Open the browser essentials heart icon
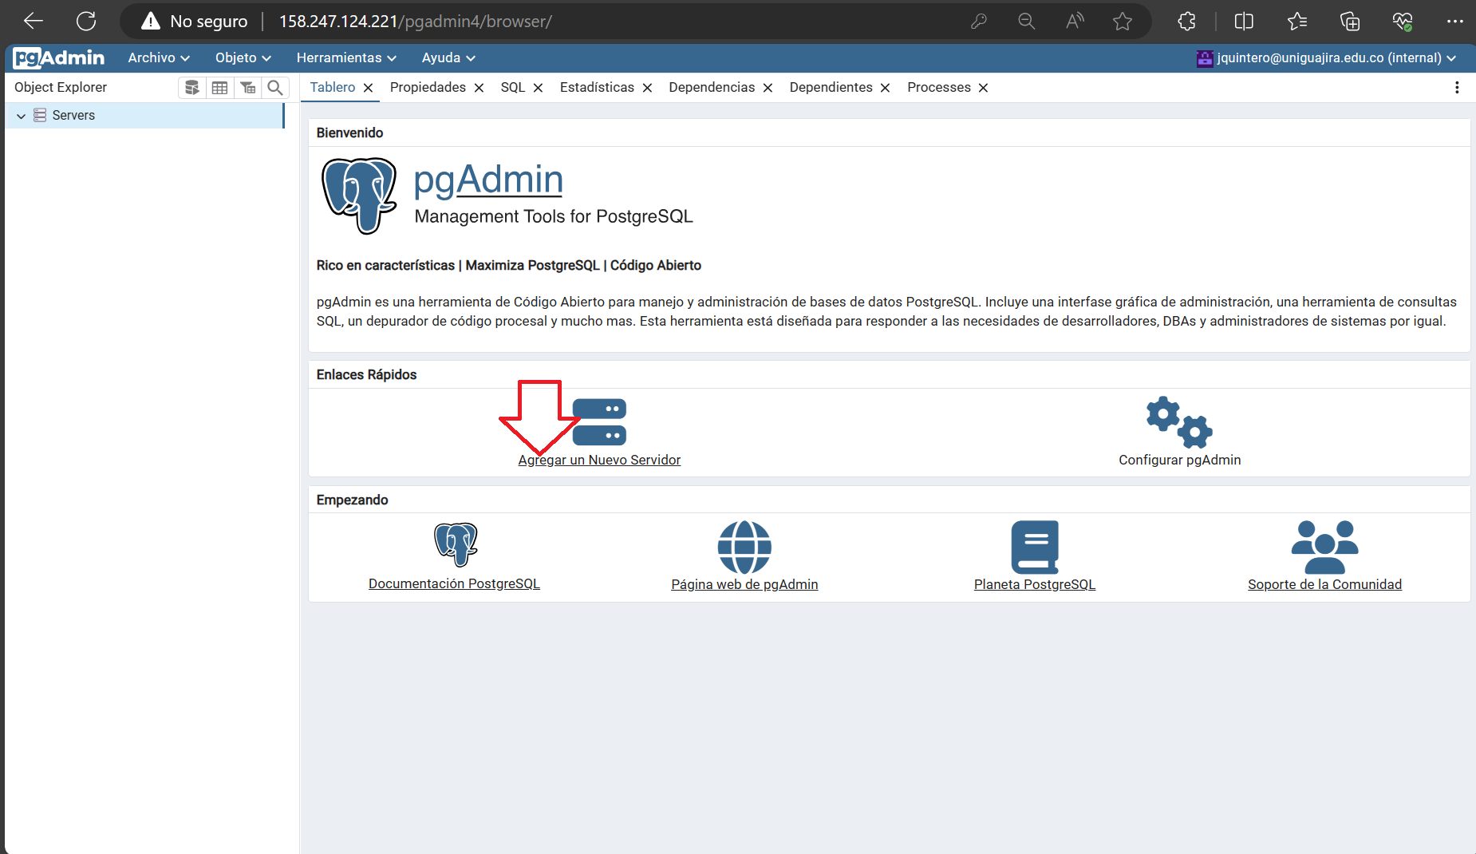Screen dimensions: 1476x854 [1403, 22]
